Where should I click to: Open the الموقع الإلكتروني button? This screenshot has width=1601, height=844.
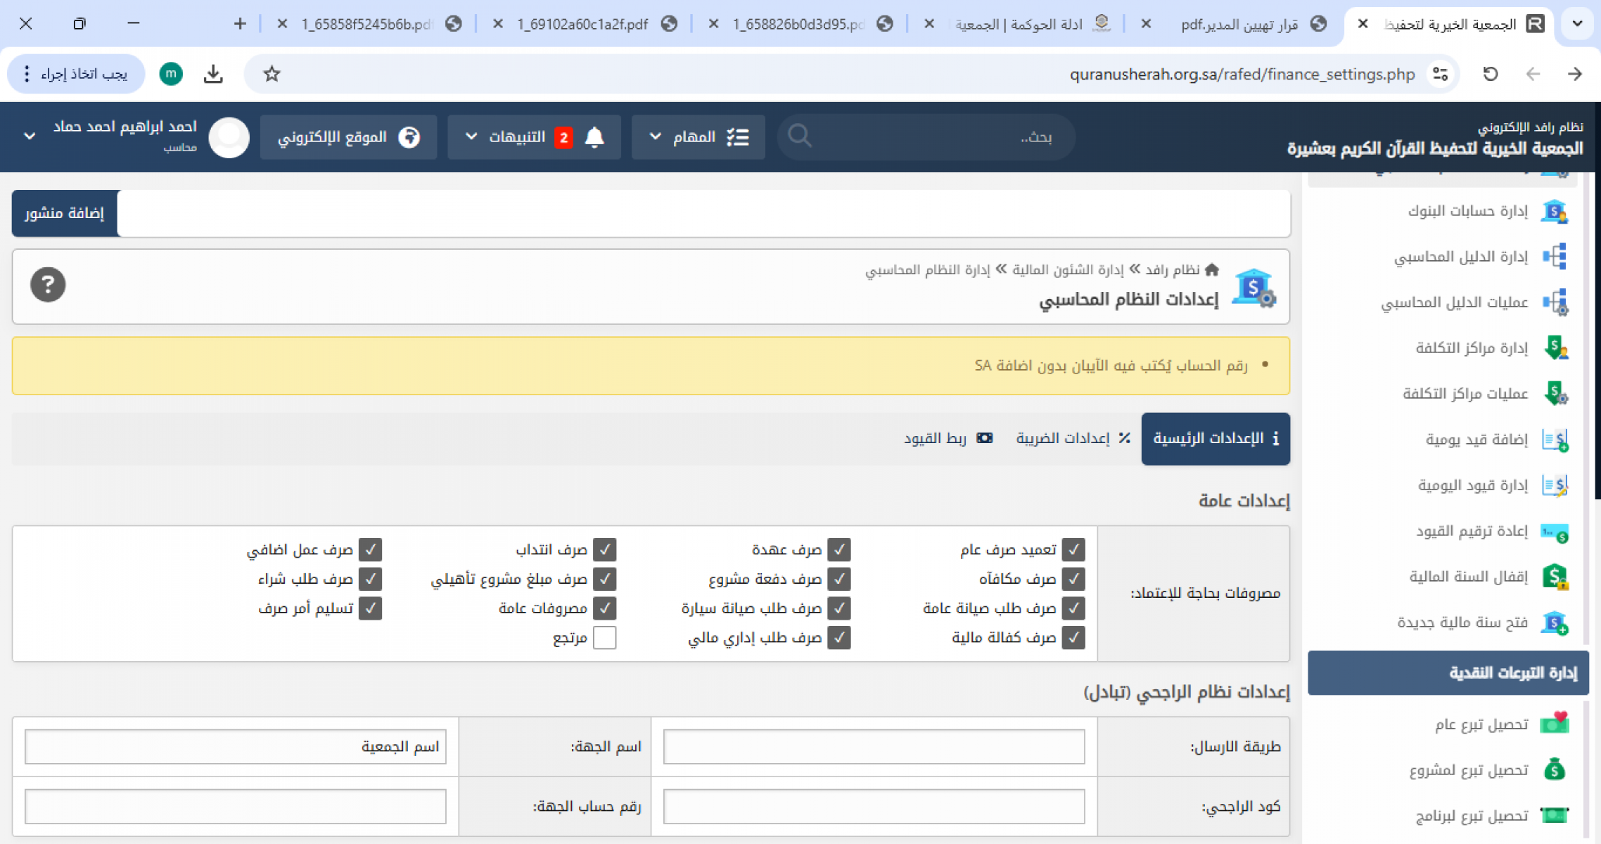pyautogui.click(x=348, y=136)
